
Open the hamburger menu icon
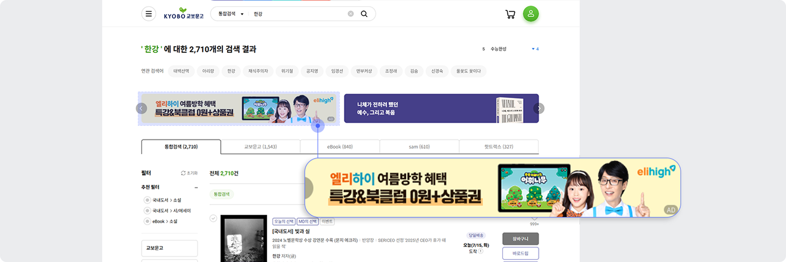pyautogui.click(x=148, y=14)
